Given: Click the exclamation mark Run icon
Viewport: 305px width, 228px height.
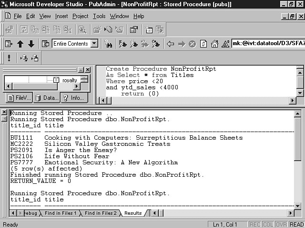Looking at the screenshot, I should 9,58.
